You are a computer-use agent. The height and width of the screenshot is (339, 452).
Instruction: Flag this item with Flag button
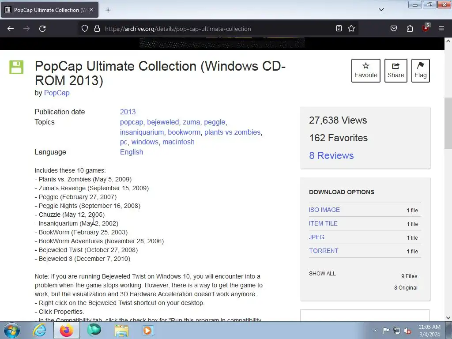421,71
